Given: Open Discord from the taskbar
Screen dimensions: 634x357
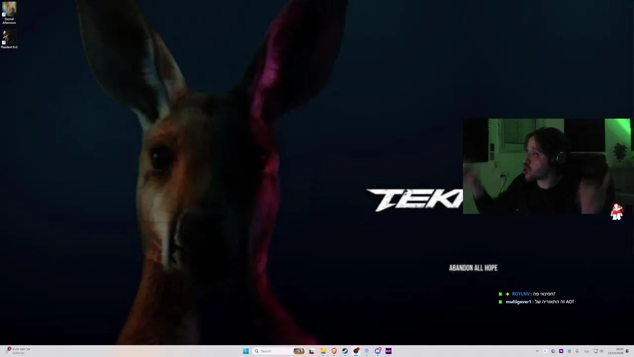Looking at the screenshot, I should click(378, 351).
